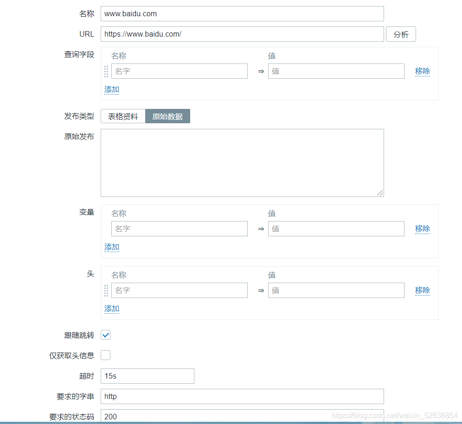Image resolution: width=462 pixels, height=424 pixels.
Task: Click the 要求的状态码 field showing 200
Action: click(242, 416)
